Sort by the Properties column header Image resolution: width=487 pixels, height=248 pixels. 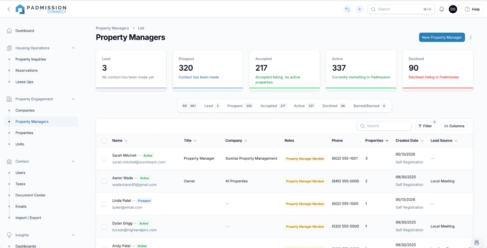click(377, 141)
